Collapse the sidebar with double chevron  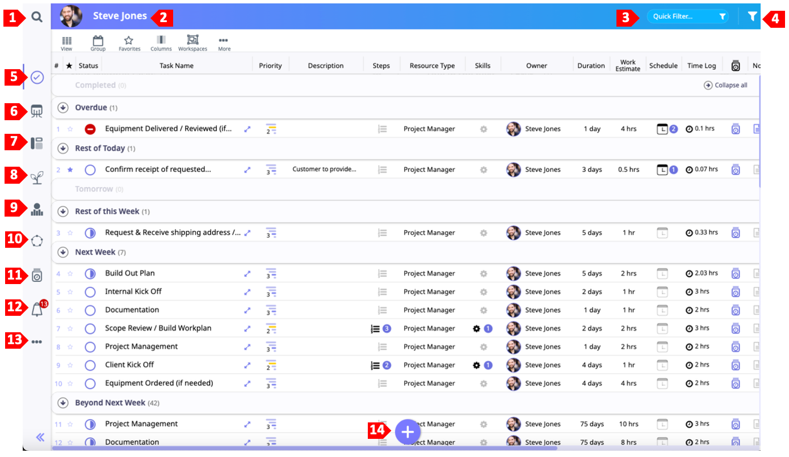click(x=40, y=437)
